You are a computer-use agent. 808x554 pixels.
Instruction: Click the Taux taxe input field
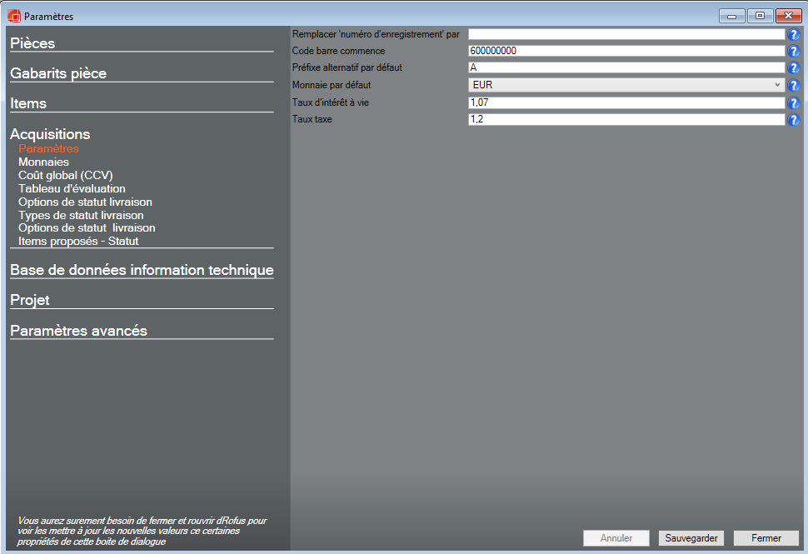coord(626,120)
